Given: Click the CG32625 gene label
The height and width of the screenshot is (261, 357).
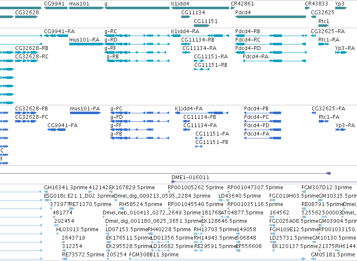Looking at the screenshot, I should click(323, 12).
